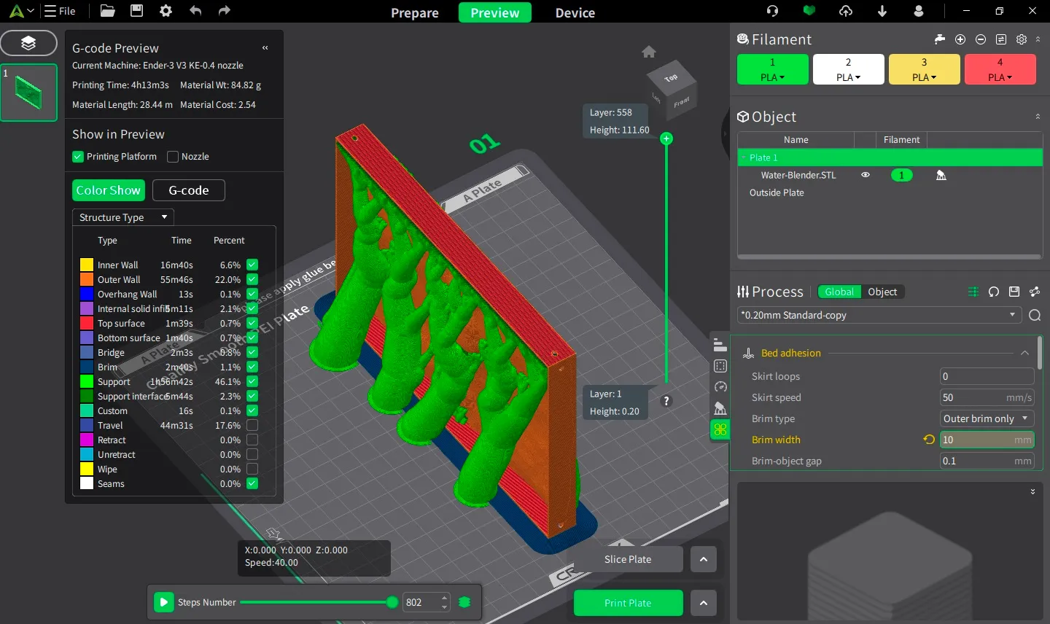Enable the Nozzle checkbox
Viewport: 1050px width, 624px height.
(x=173, y=157)
